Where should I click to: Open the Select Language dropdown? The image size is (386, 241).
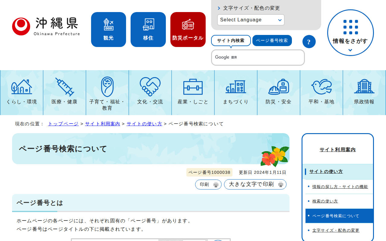click(x=251, y=20)
